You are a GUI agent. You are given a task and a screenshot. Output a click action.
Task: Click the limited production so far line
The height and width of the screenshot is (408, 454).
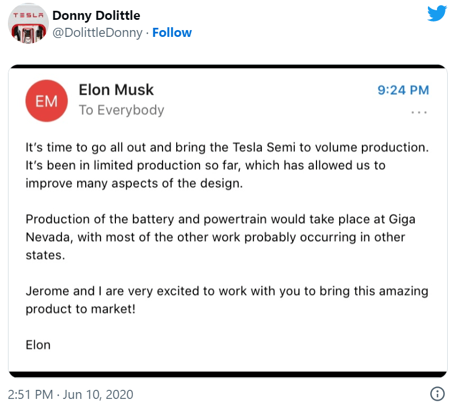(206, 165)
